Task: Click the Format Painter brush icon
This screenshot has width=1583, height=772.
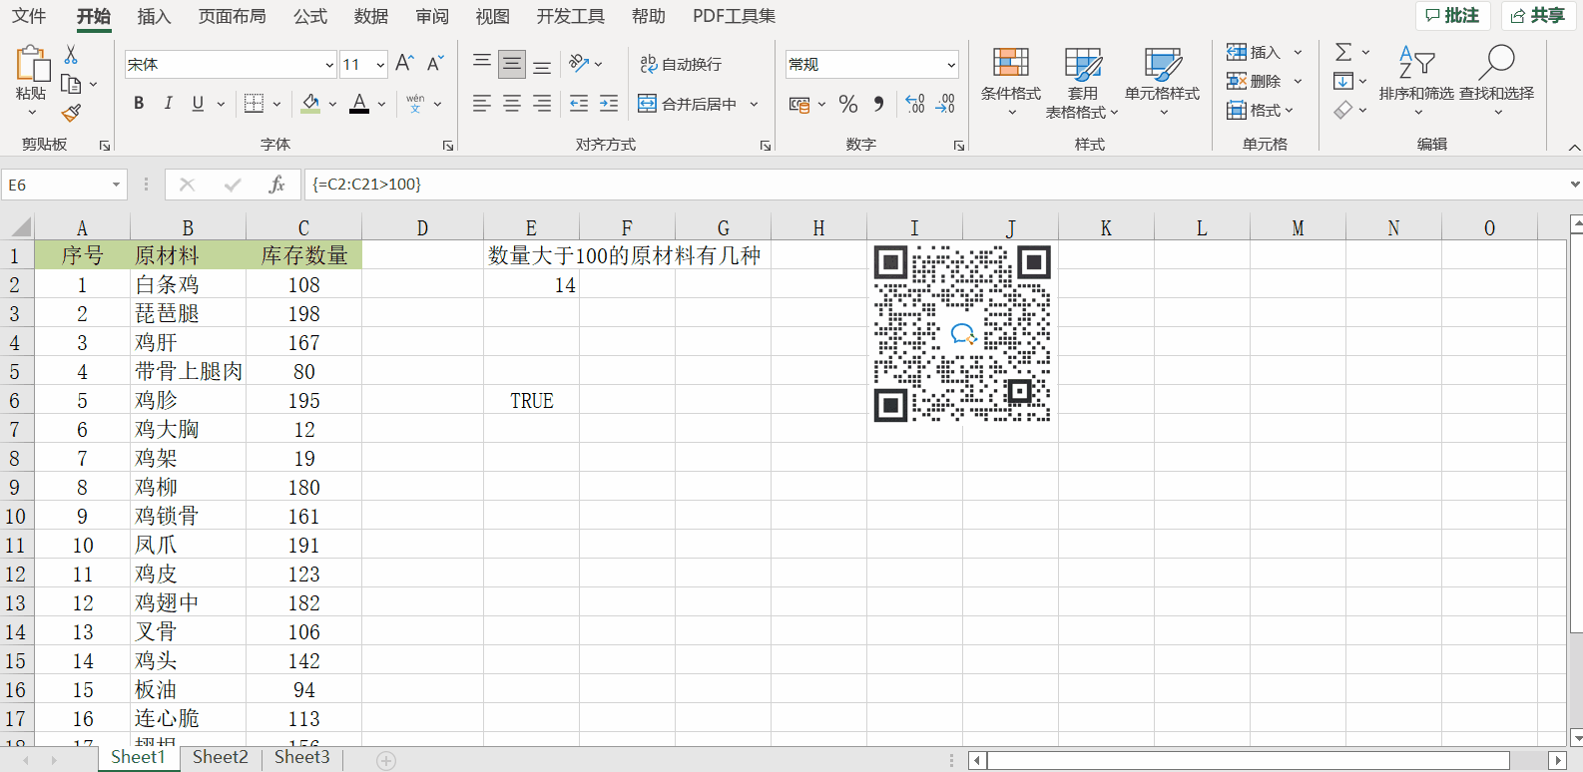Action: (71, 113)
